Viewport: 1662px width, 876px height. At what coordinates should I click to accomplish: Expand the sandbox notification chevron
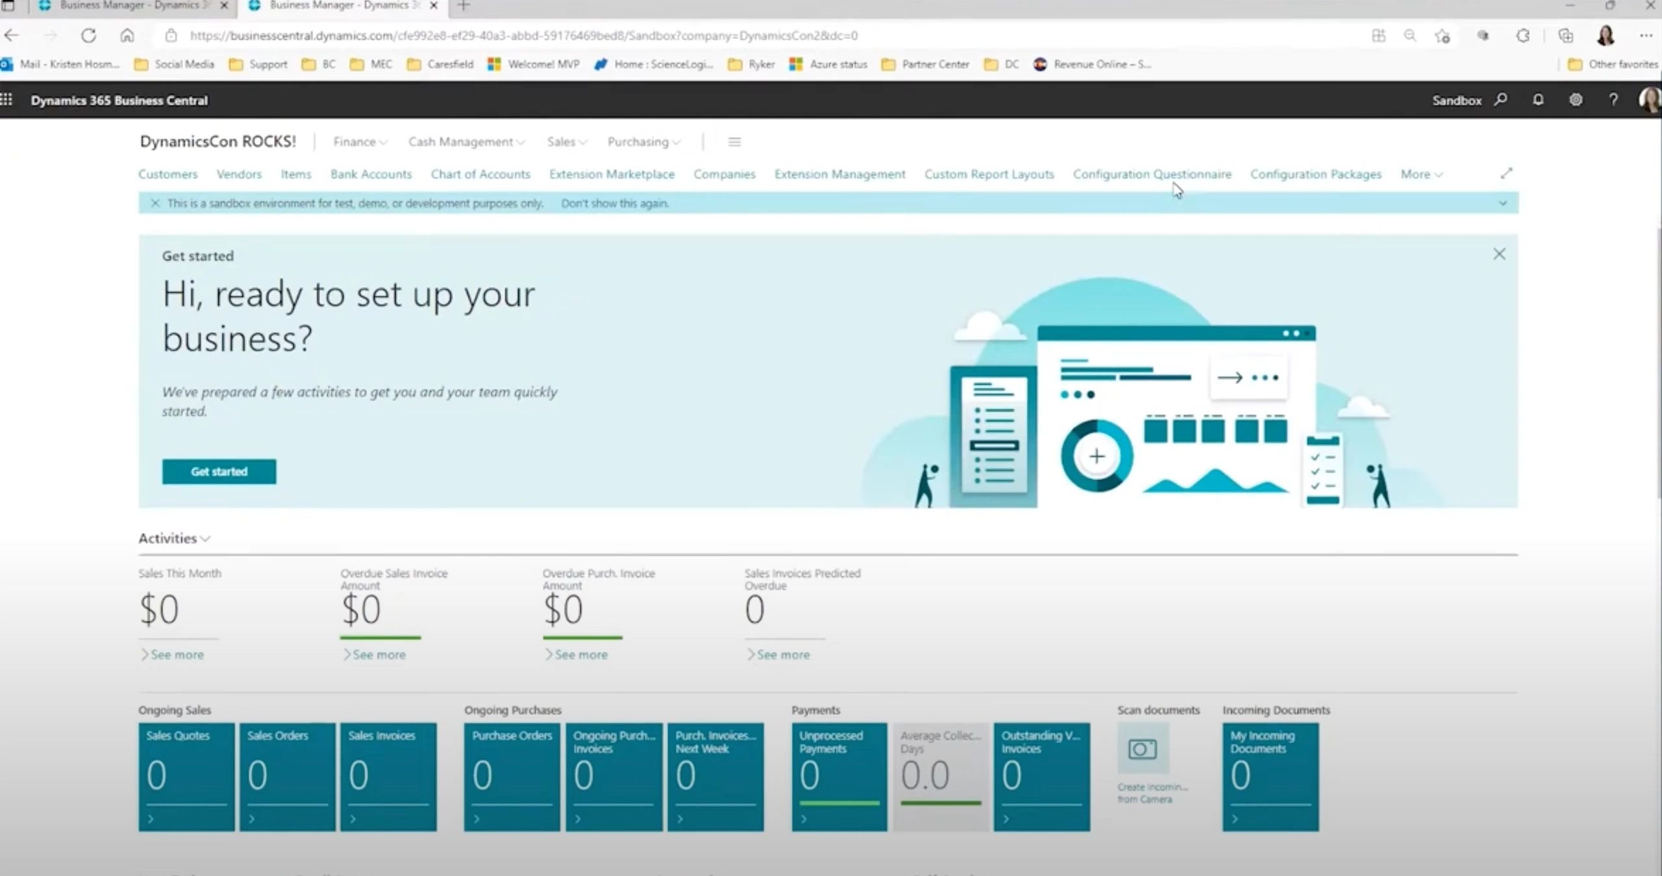pos(1502,203)
